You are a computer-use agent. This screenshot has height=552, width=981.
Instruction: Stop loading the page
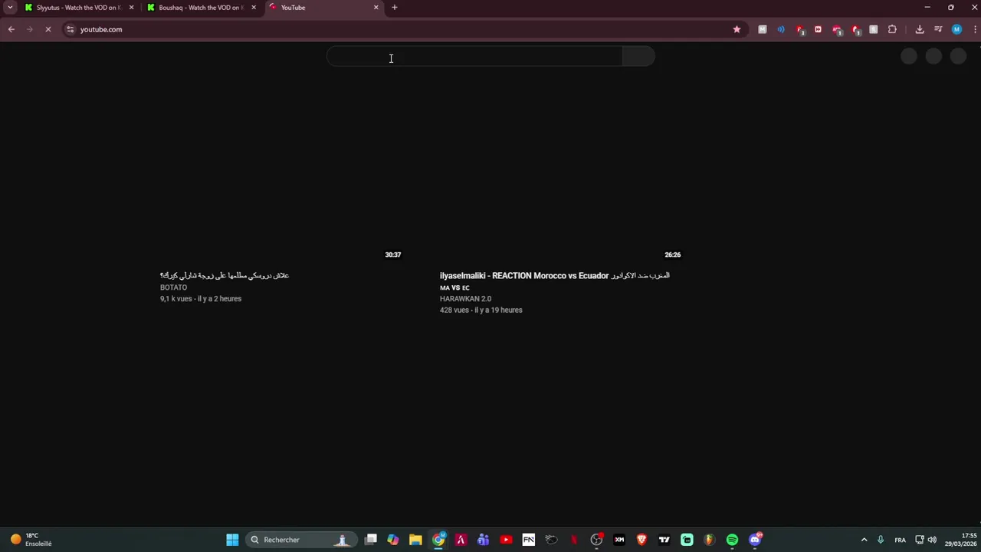coord(48,29)
